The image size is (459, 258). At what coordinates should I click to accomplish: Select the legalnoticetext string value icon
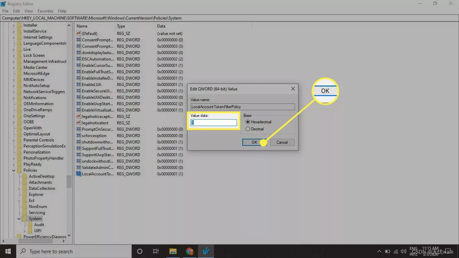[79, 123]
